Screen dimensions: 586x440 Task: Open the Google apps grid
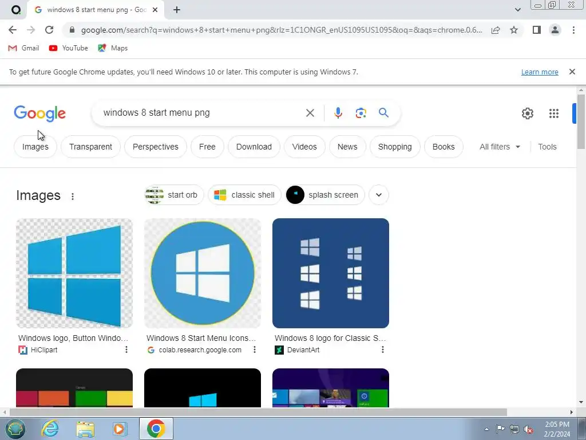click(x=554, y=113)
